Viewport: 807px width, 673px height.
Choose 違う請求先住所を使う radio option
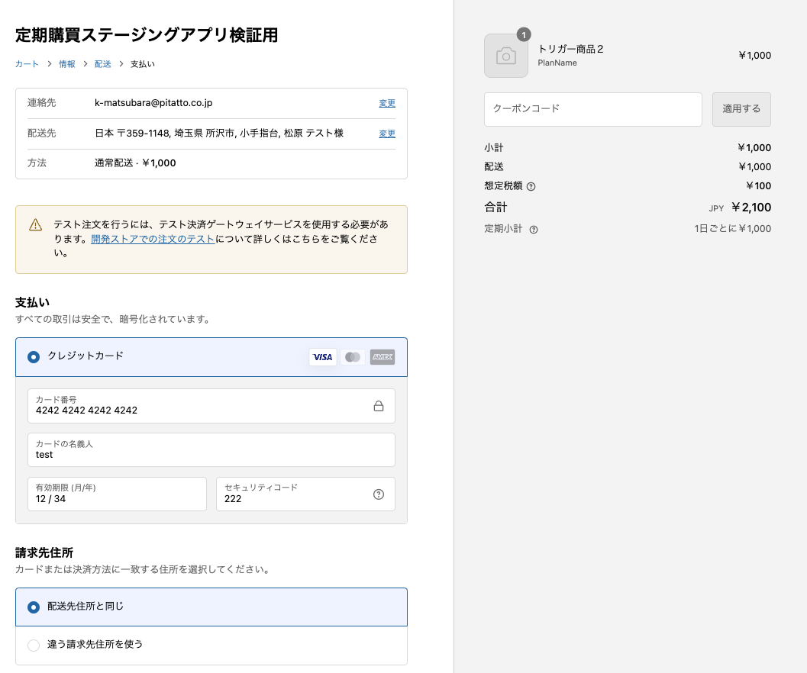(x=34, y=646)
